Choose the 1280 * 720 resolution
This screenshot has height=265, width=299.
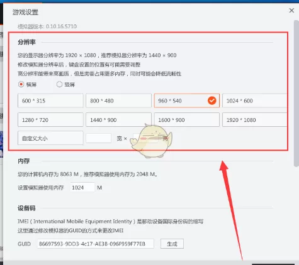point(50,120)
